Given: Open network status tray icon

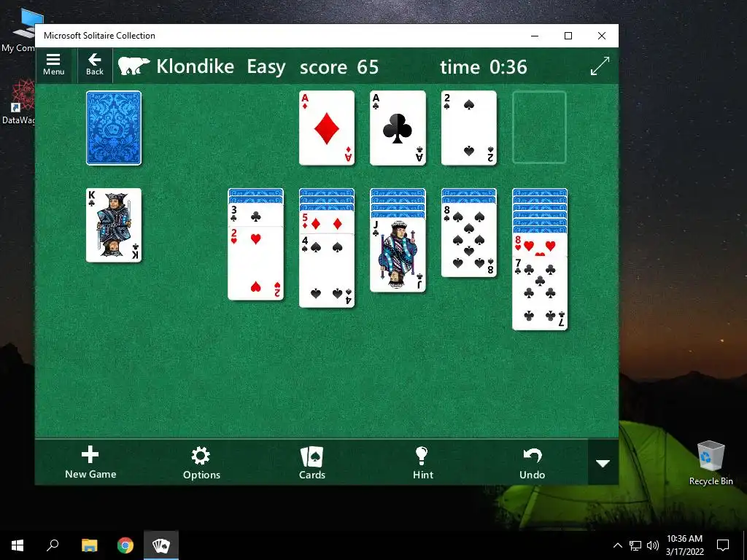Looking at the screenshot, I should [635, 545].
